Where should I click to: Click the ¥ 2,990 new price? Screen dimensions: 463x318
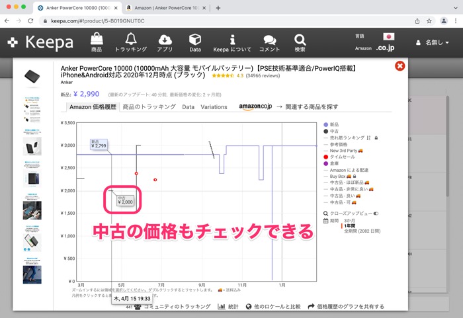pos(86,94)
